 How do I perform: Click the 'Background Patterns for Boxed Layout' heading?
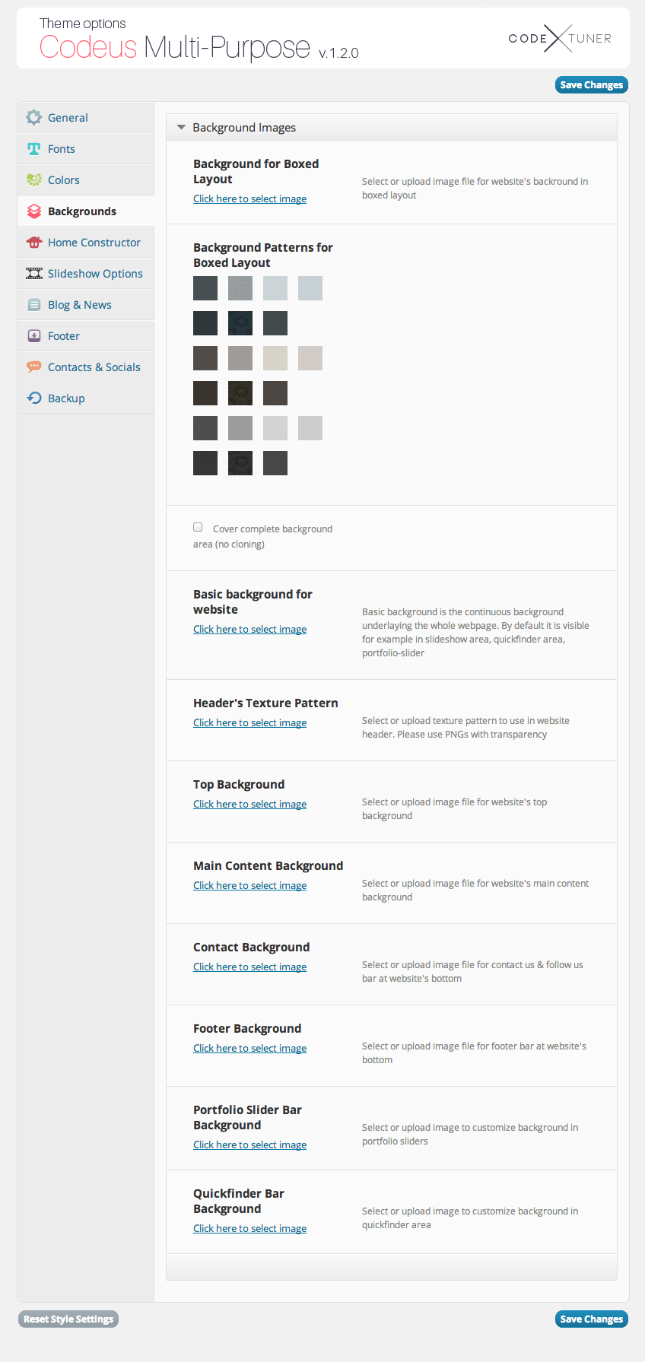click(x=263, y=255)
